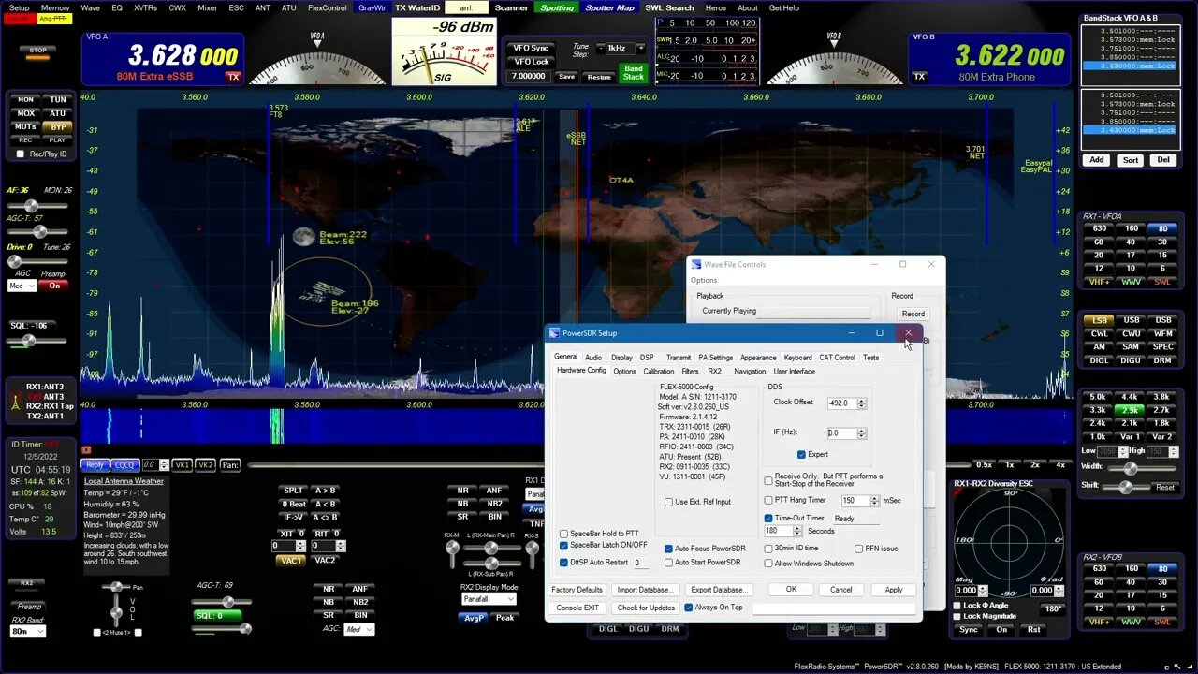1198x674 pixels.
Task: Click the Time-Out Seconds stepper arrows
Action: pos(797,532)
